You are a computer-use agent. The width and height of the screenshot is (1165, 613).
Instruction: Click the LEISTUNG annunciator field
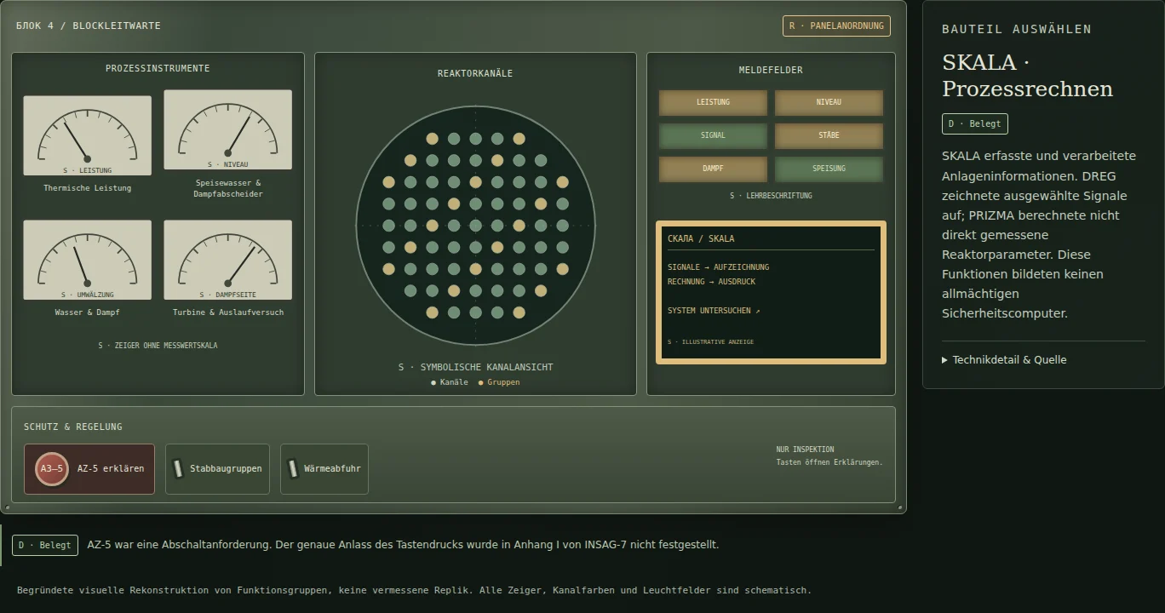tap(713, 102)
